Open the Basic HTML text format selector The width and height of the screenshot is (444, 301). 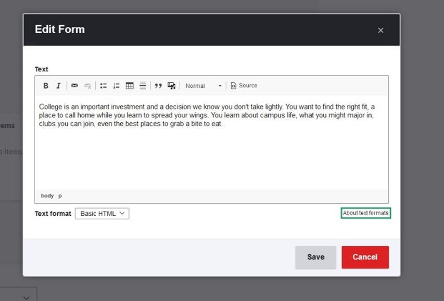point(102,213)
